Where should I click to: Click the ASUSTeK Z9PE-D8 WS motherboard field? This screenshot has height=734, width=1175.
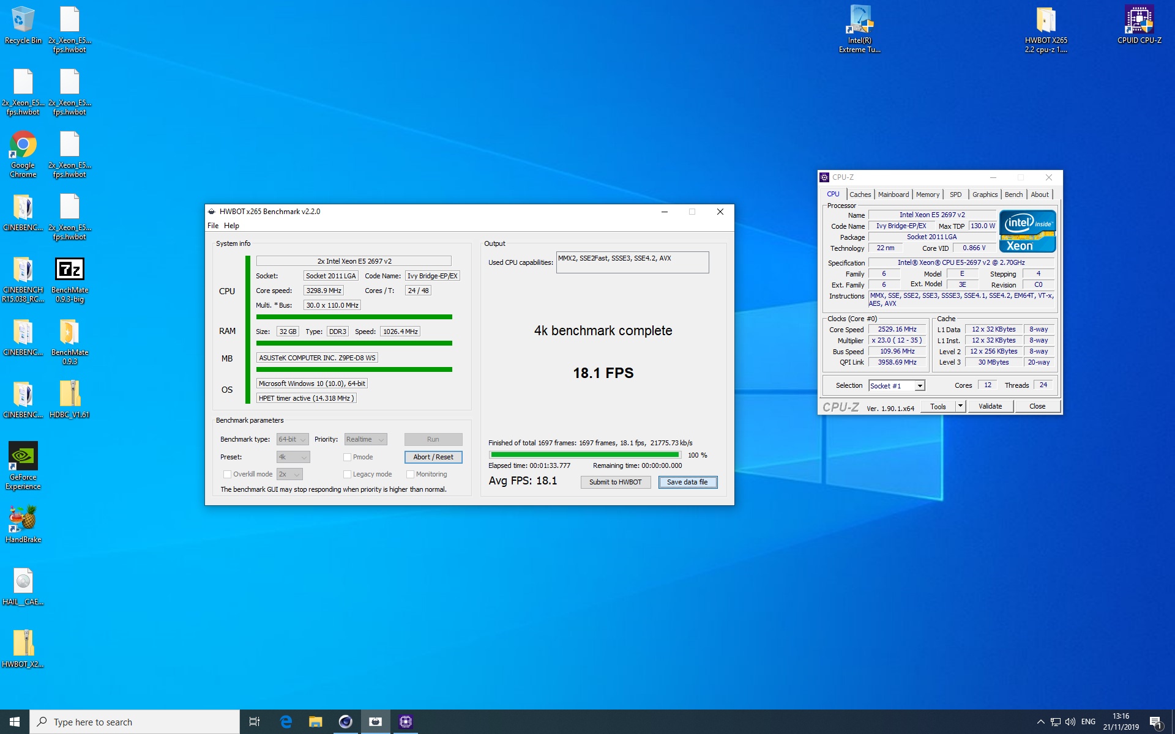tap(317, 358)
